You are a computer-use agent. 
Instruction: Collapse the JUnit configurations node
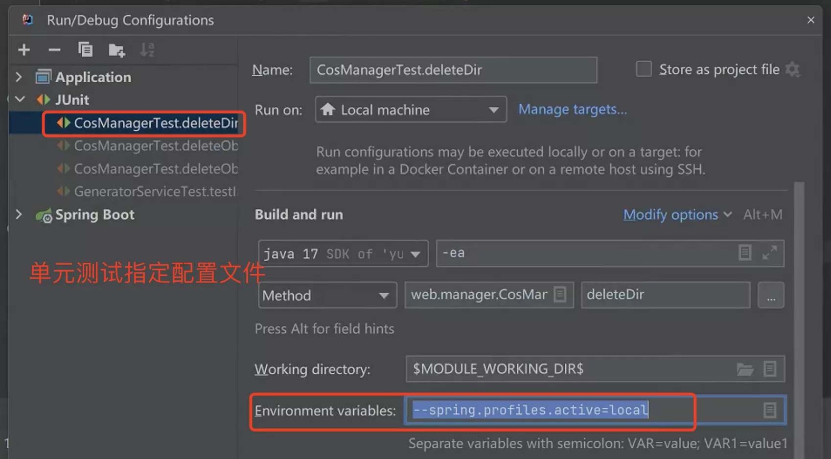(20, 99)
